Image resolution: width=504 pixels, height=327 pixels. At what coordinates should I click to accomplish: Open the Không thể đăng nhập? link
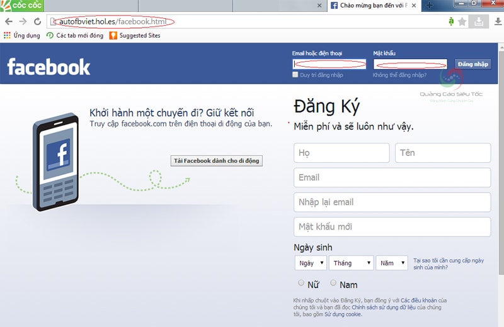click(399, 75)
